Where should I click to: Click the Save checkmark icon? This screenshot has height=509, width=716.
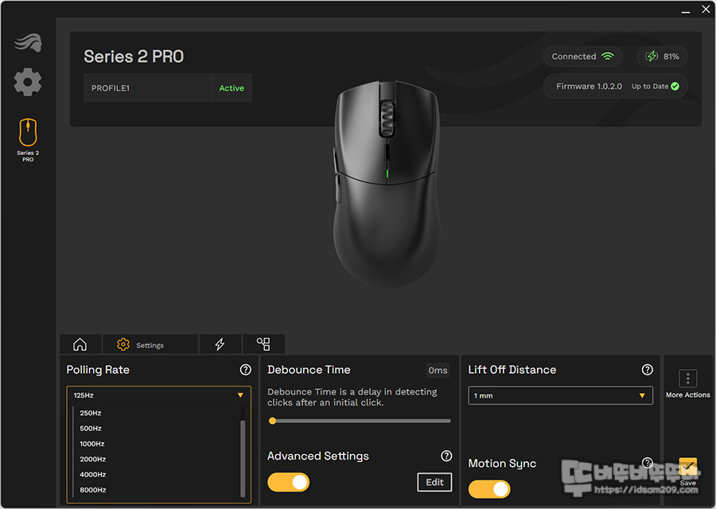687,466
